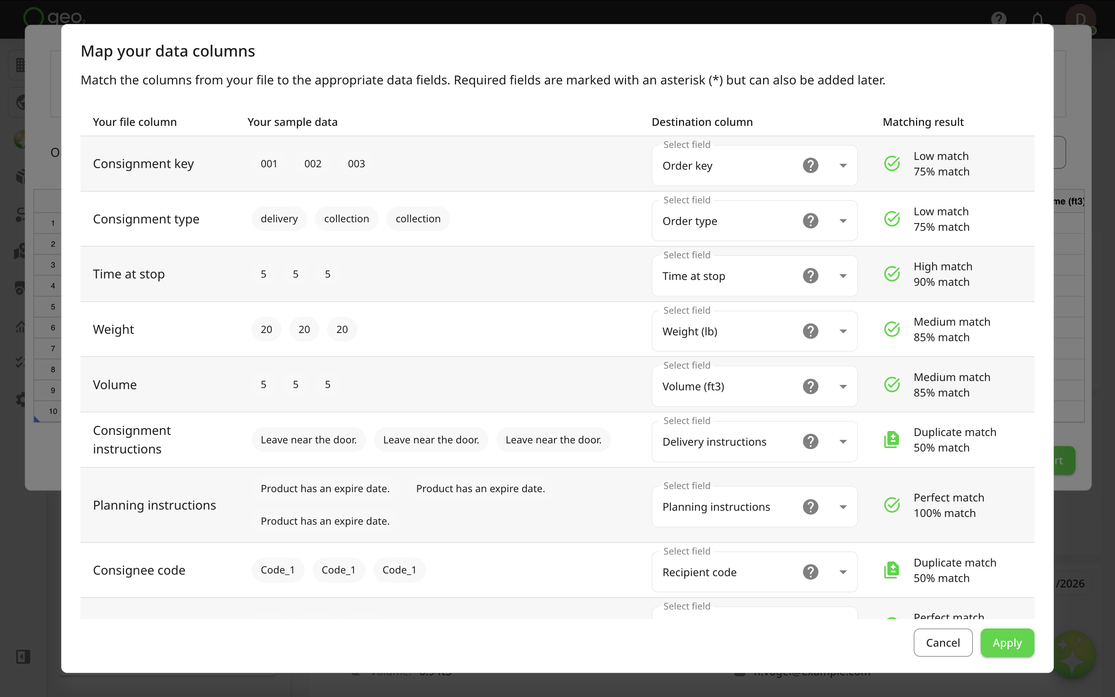Open the sparkle assistant button
1115x697 pixels.
pos(1073,654)
